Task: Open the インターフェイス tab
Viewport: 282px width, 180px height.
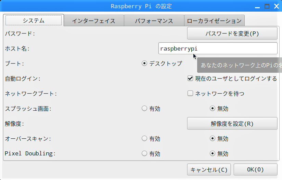Action: click(94, 21)
